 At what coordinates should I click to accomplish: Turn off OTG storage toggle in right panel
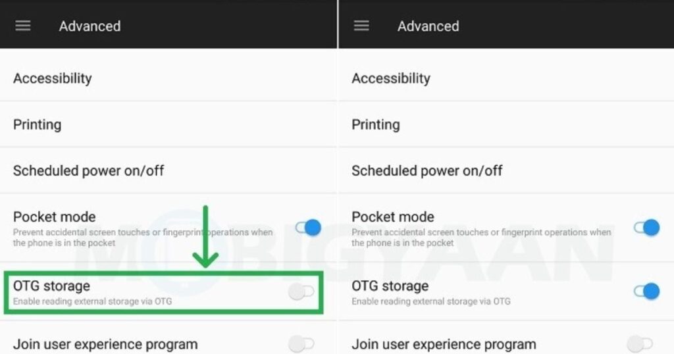point(646,291)
